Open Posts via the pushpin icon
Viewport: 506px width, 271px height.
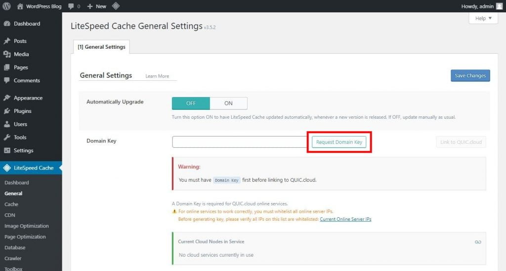coord(7,41)
